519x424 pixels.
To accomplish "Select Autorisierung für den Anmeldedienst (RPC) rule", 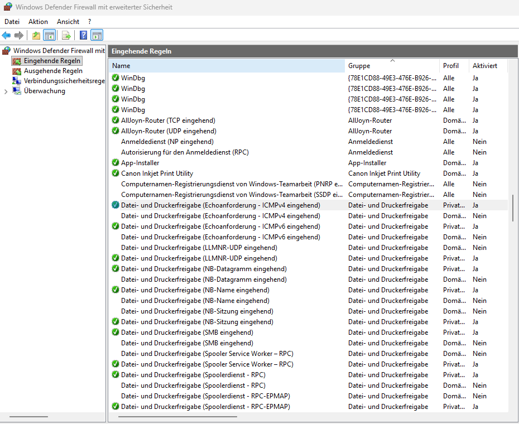I will tap(185, 152).
